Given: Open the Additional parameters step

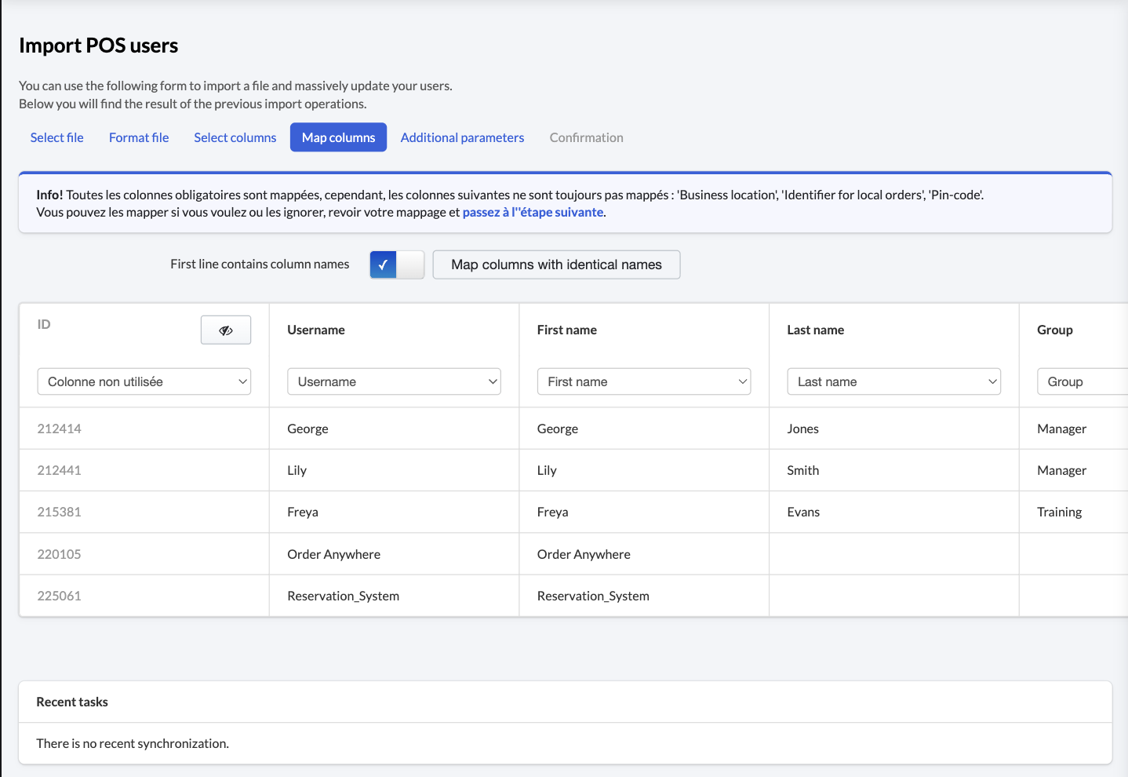Looking at the screenshot, I should 462,137.
